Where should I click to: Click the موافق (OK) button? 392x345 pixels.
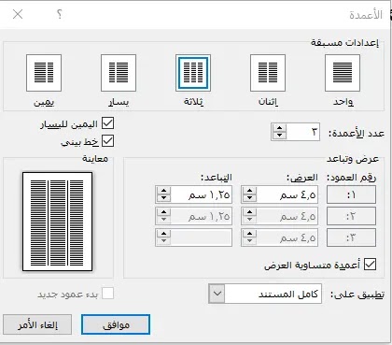(116, 324)
